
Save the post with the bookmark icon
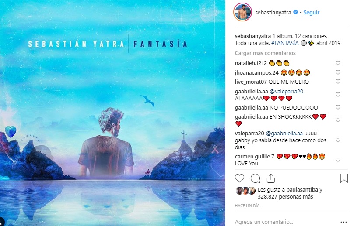click(344, 178)
